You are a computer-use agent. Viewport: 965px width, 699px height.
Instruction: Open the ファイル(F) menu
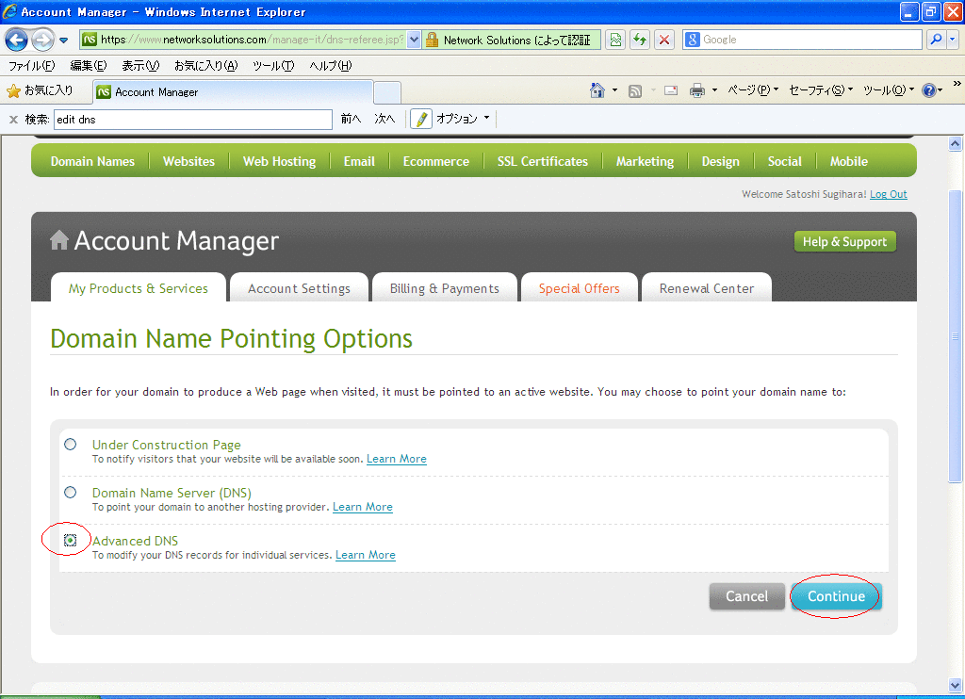pos(31,65)
